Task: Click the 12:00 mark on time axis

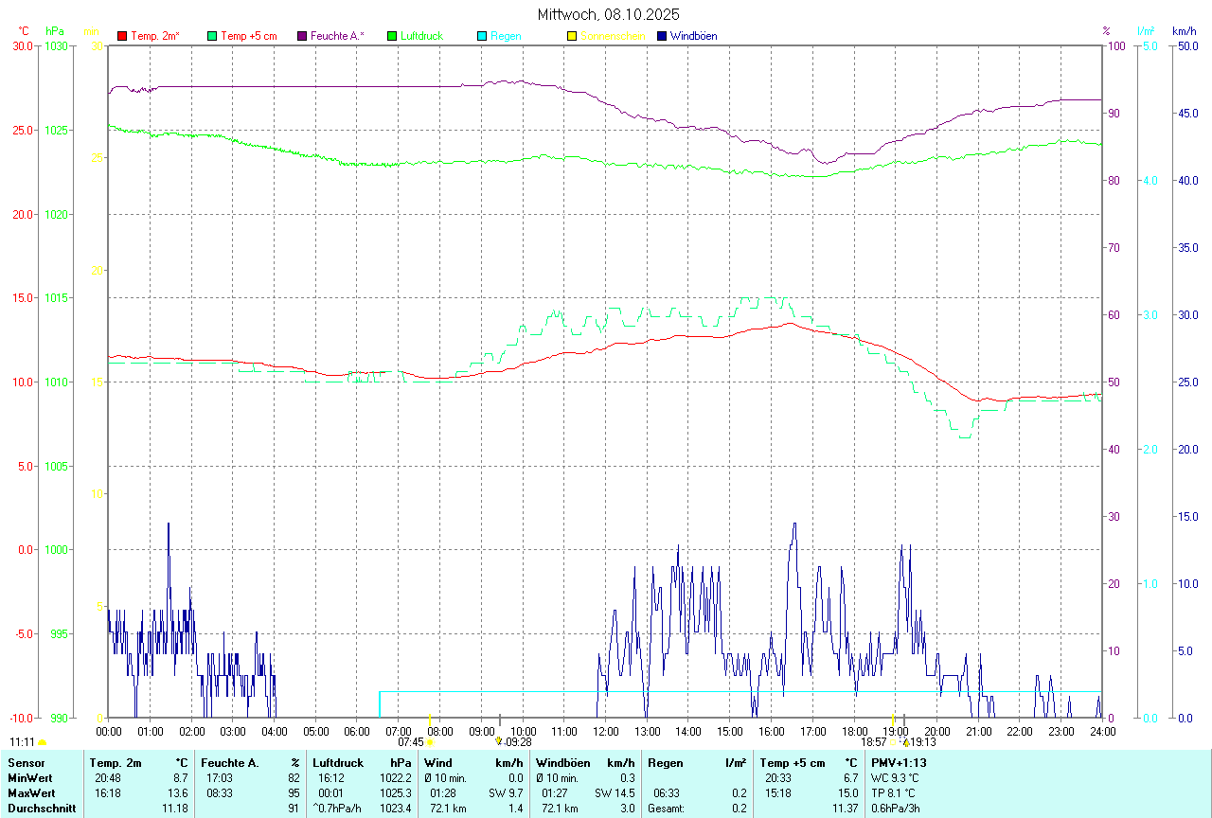Action: (x=606, y=731)
